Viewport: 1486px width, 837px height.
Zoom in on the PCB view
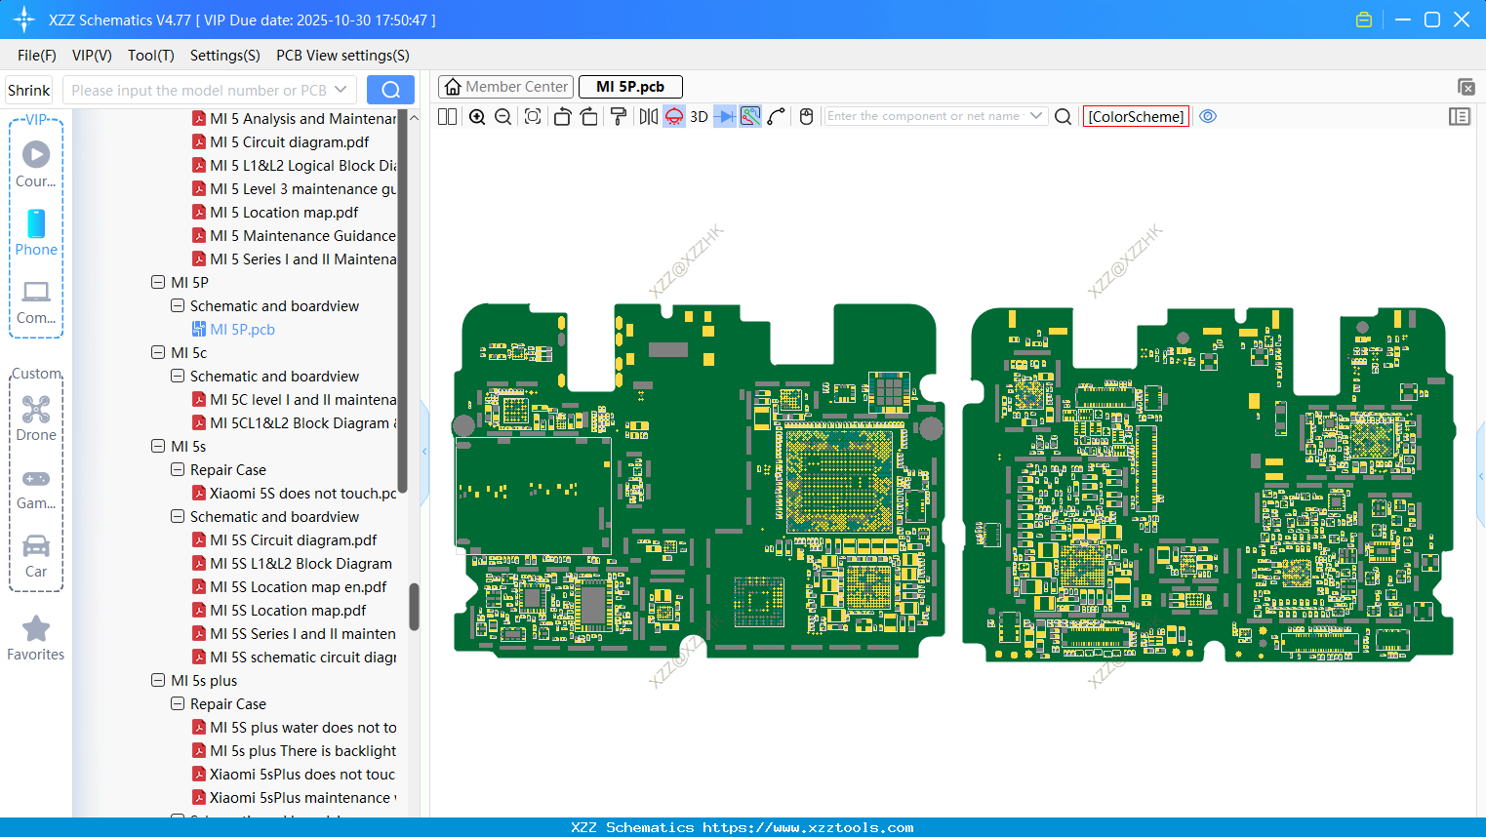(x=477, y=116)
